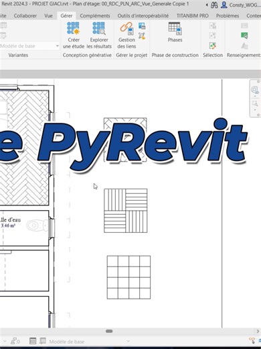Click the left arrow beside the binoculars

pyautogui.click(x=207, y=5)
